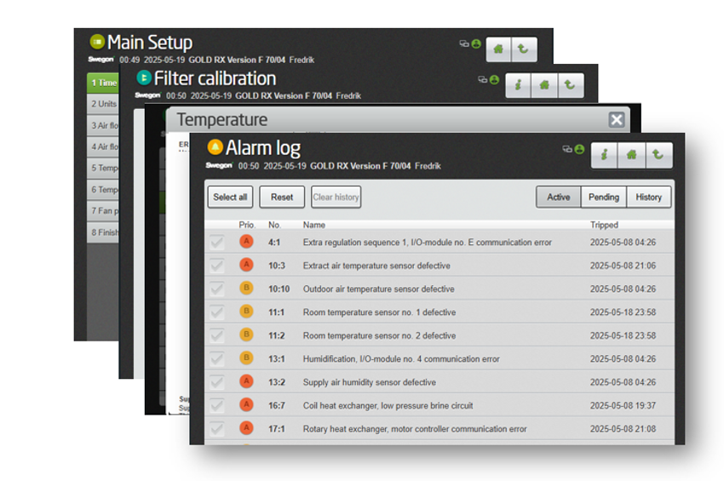Screen dimensions: 724x481
Task: Switch to the Pending alarms tab
Action: coord(604,198)
